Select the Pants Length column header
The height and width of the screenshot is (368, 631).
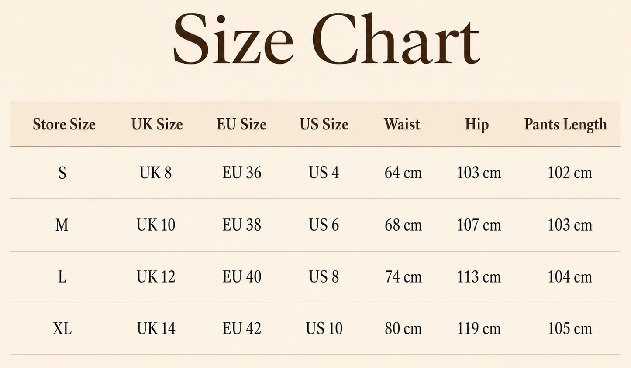[x=565, y=125]
